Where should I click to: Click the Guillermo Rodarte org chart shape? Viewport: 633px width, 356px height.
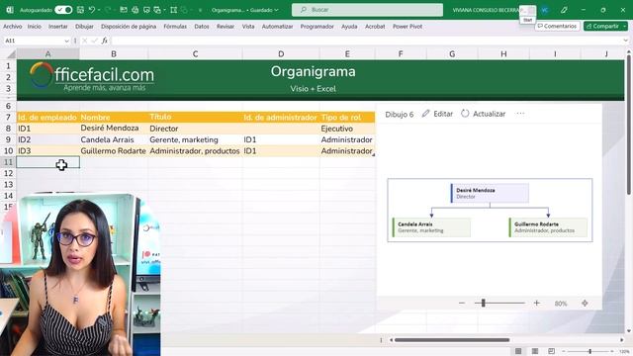(548, 227)
